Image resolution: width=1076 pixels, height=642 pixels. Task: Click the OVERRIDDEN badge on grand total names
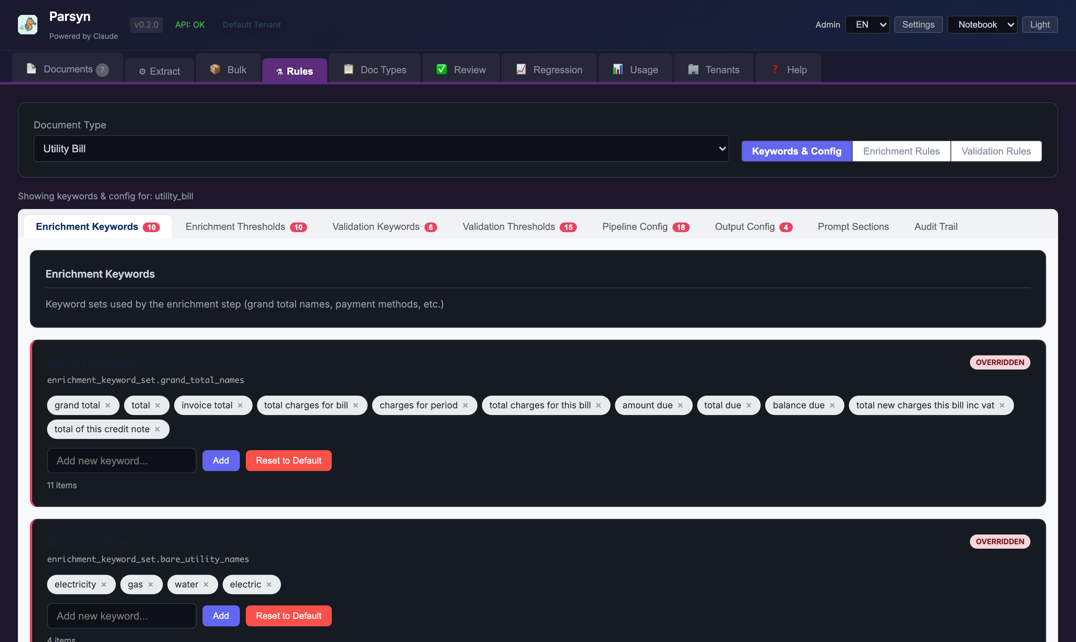click(x=1000, y=362)
